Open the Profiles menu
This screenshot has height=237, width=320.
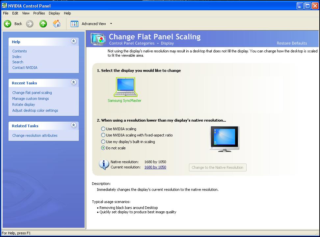tap(39, 13)
